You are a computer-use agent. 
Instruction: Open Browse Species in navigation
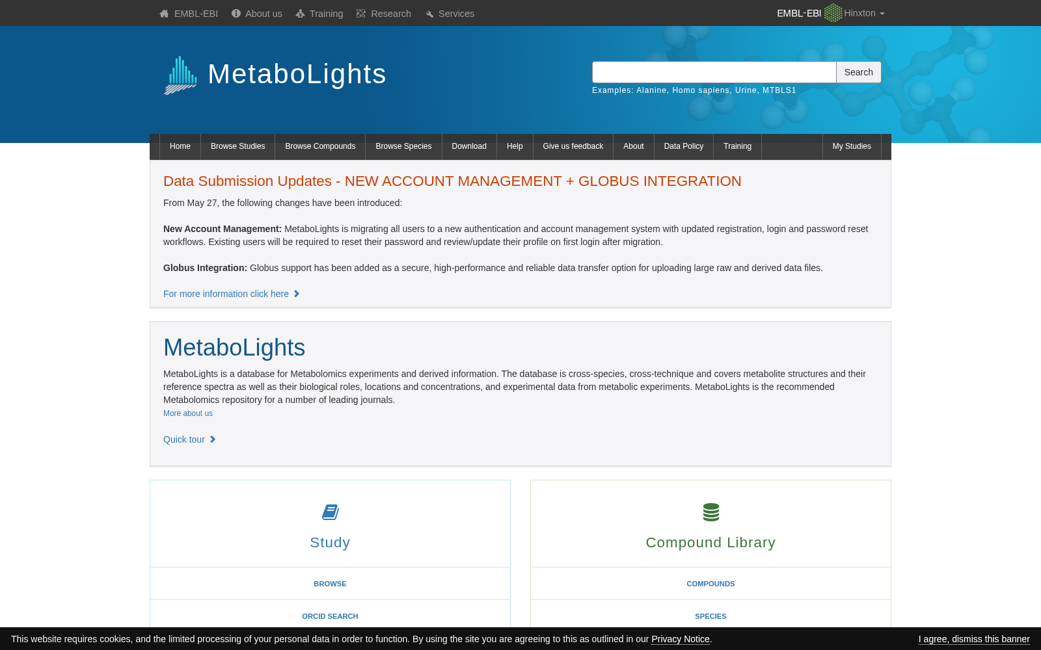(x=403, y=146)
